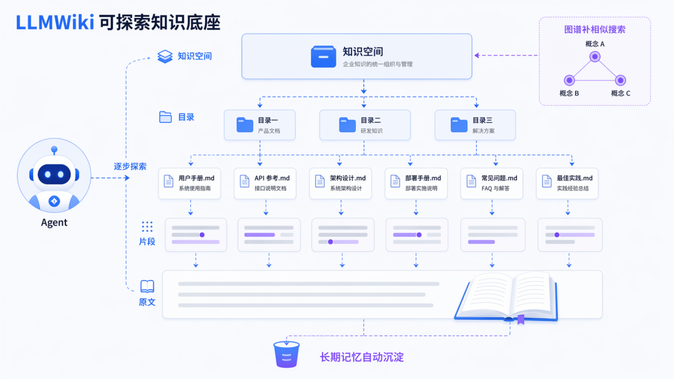The height and width of the screenshot is (379, 674).
Task: Click the 概念 A graph node
Action: click(595, 56)
